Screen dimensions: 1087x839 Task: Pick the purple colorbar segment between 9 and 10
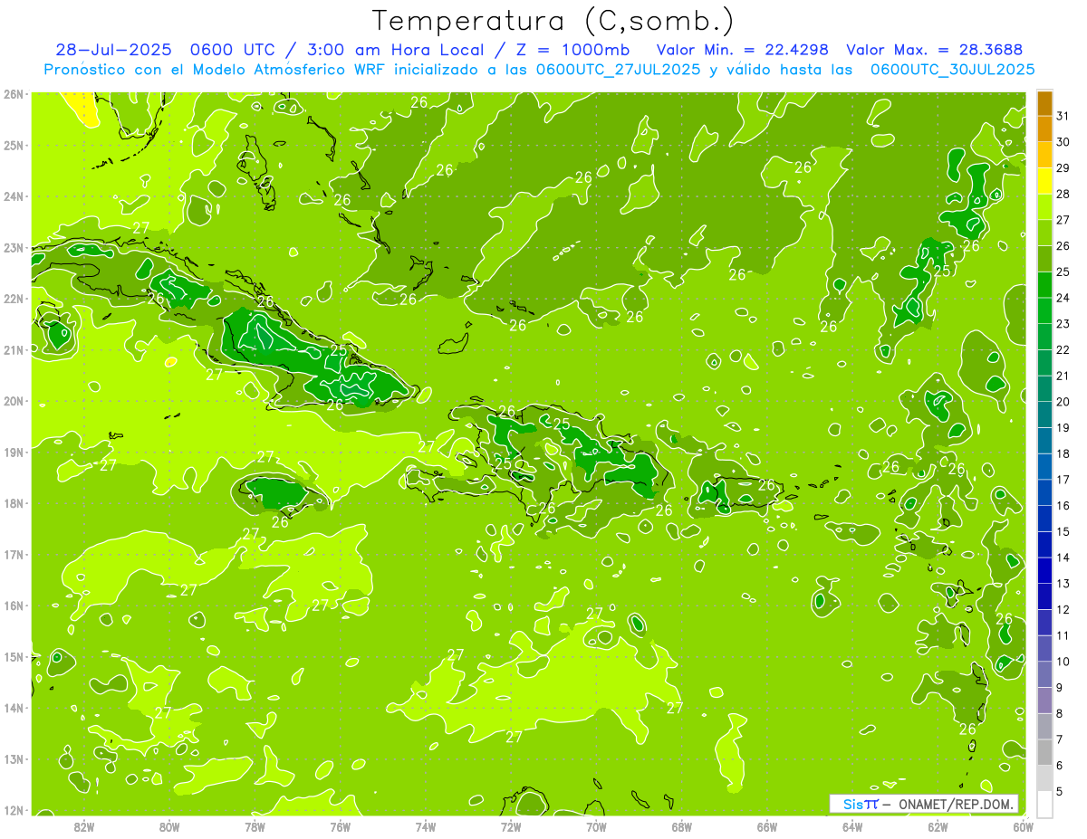1044,674
